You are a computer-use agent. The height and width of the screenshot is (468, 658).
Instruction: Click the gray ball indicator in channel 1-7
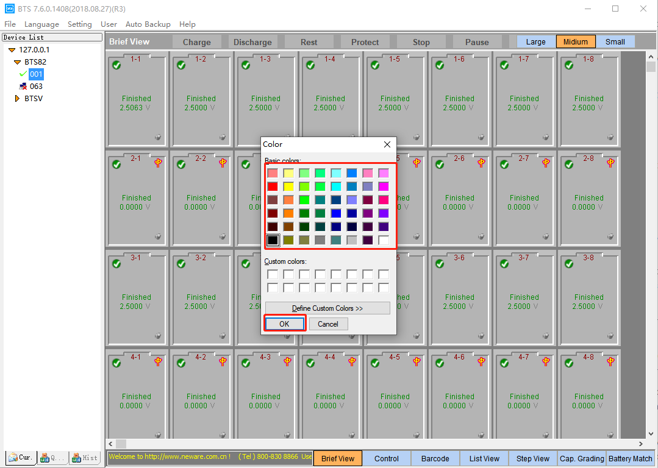(546, 137)
